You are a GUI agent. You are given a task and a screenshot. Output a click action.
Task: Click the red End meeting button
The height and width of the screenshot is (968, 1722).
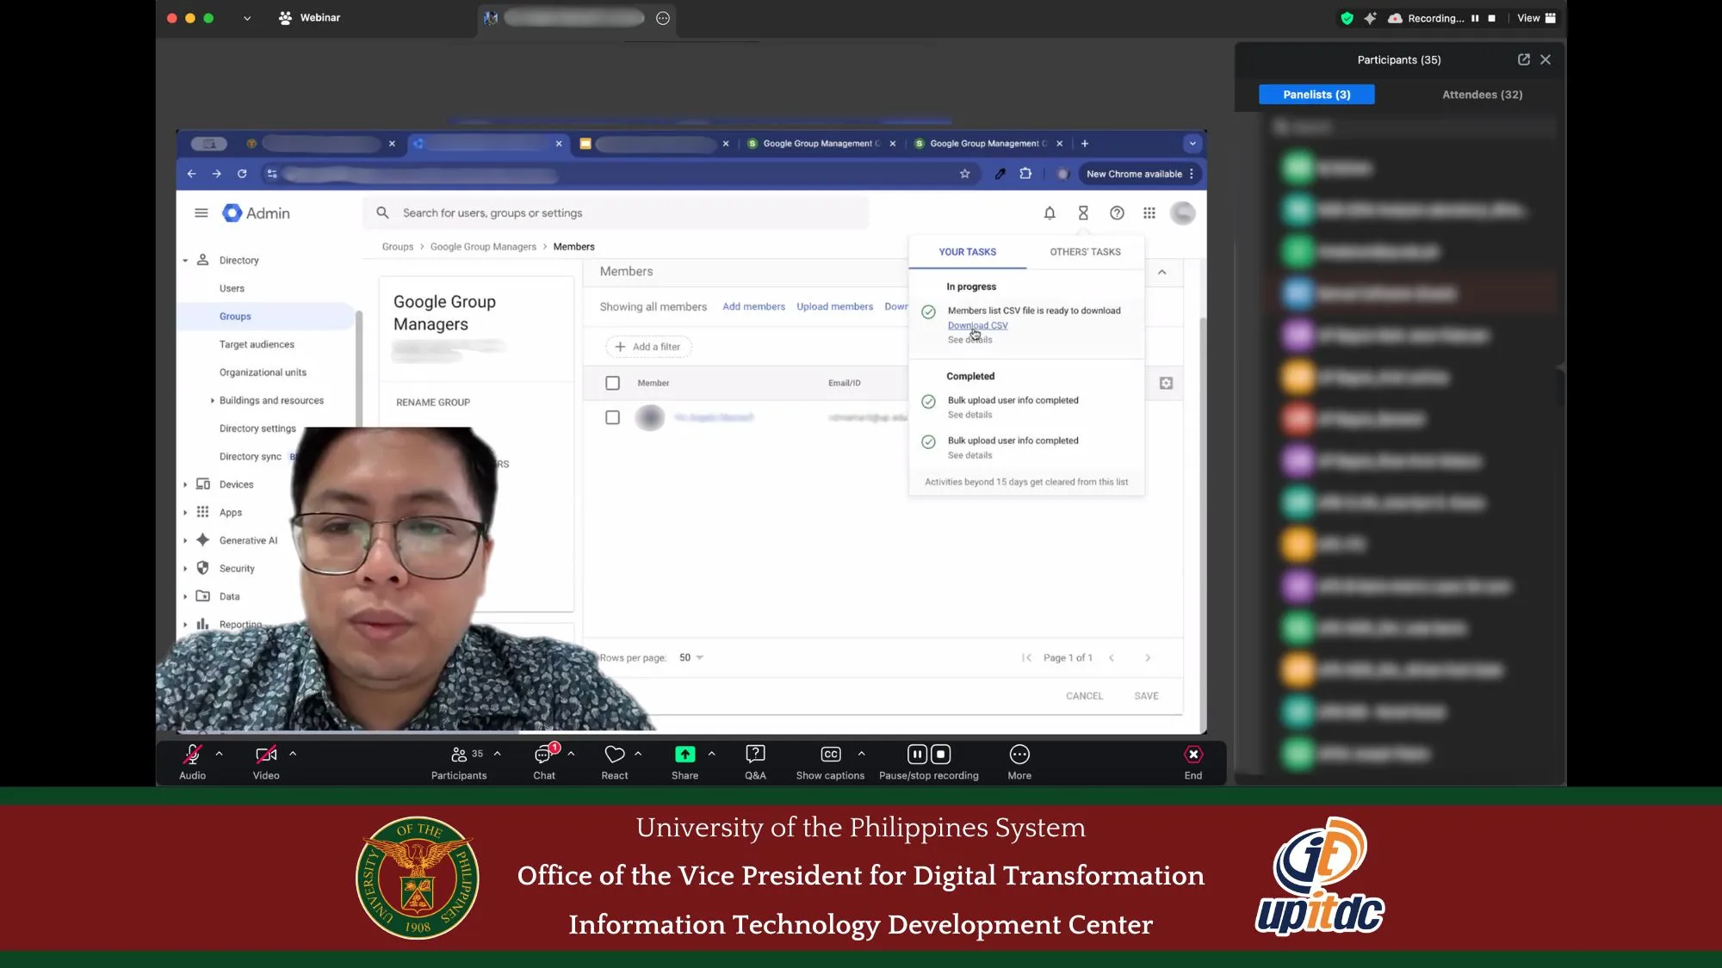pos(1193,761)
